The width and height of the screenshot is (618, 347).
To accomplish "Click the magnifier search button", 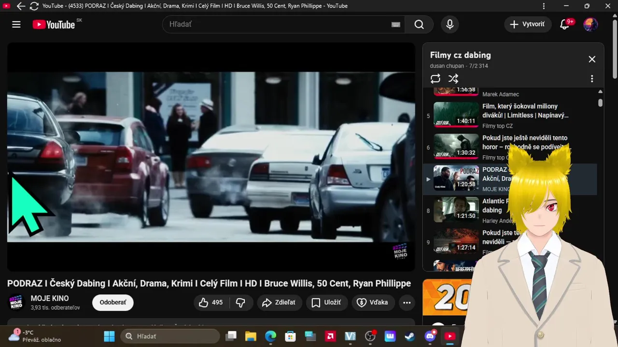I will 419,25.
